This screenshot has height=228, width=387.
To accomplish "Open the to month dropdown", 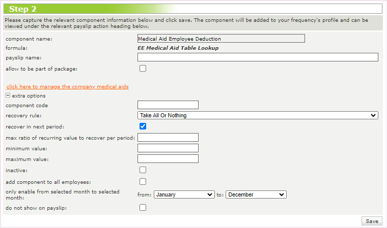I will point(256,194).
